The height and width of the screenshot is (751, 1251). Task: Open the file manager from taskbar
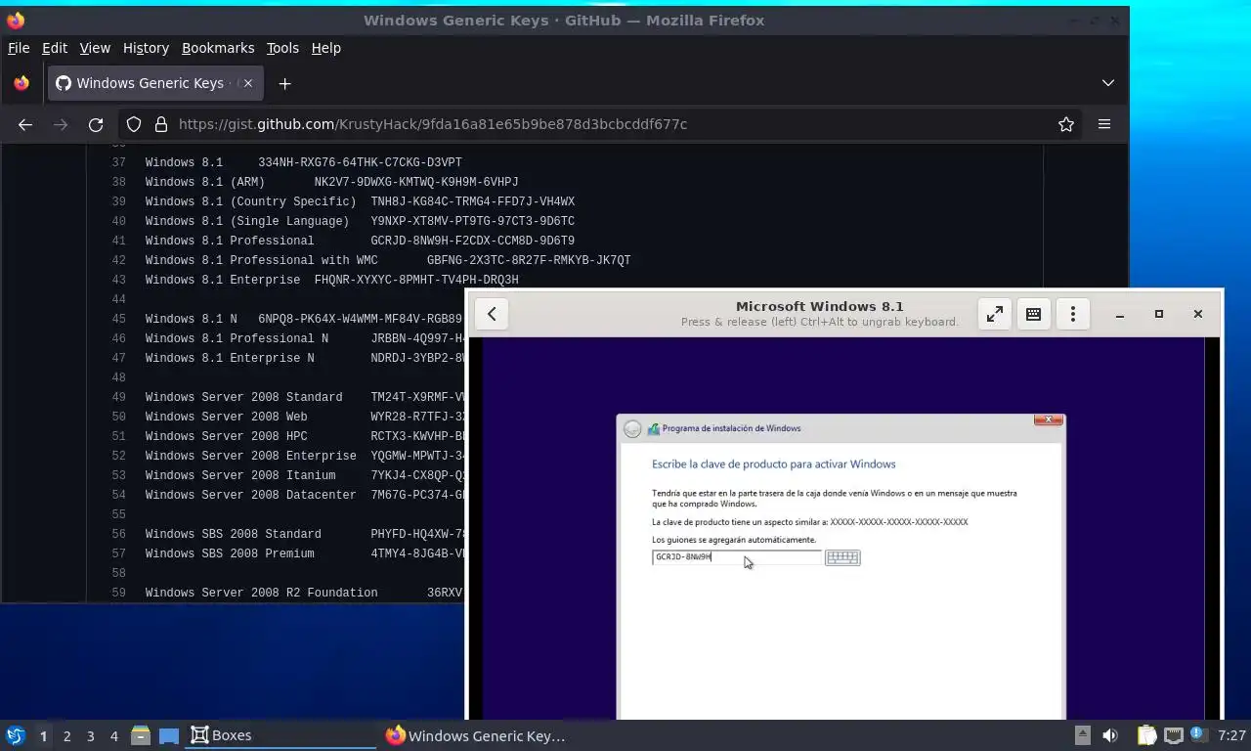pyautogui.click(x=141, y=735)
